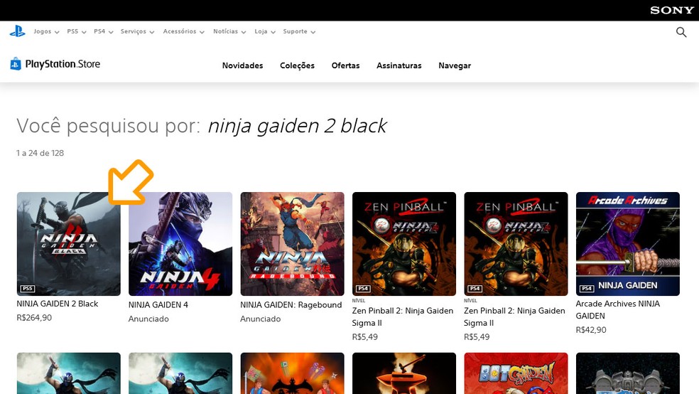Screen dimensions: 699x394
Task: Open the Ofertas store tab
Action: pos(345,65)
